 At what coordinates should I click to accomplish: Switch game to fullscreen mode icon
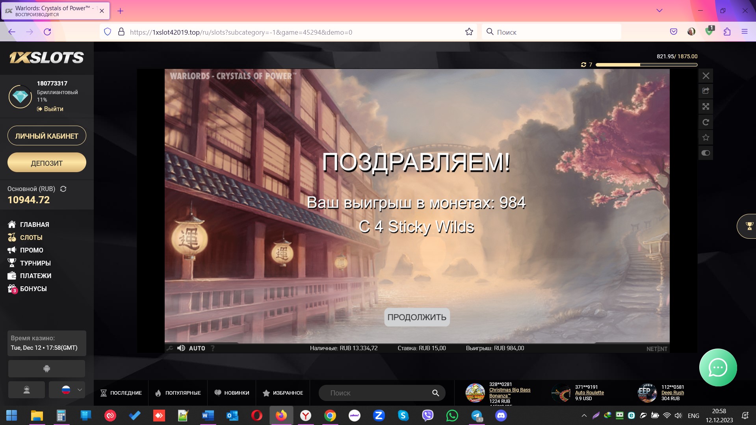706,106
